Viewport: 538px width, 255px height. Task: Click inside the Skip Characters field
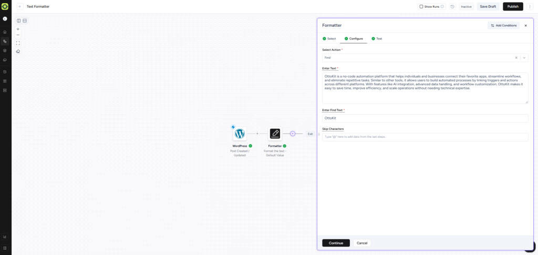pyautogui.click(x=425, y=137)
